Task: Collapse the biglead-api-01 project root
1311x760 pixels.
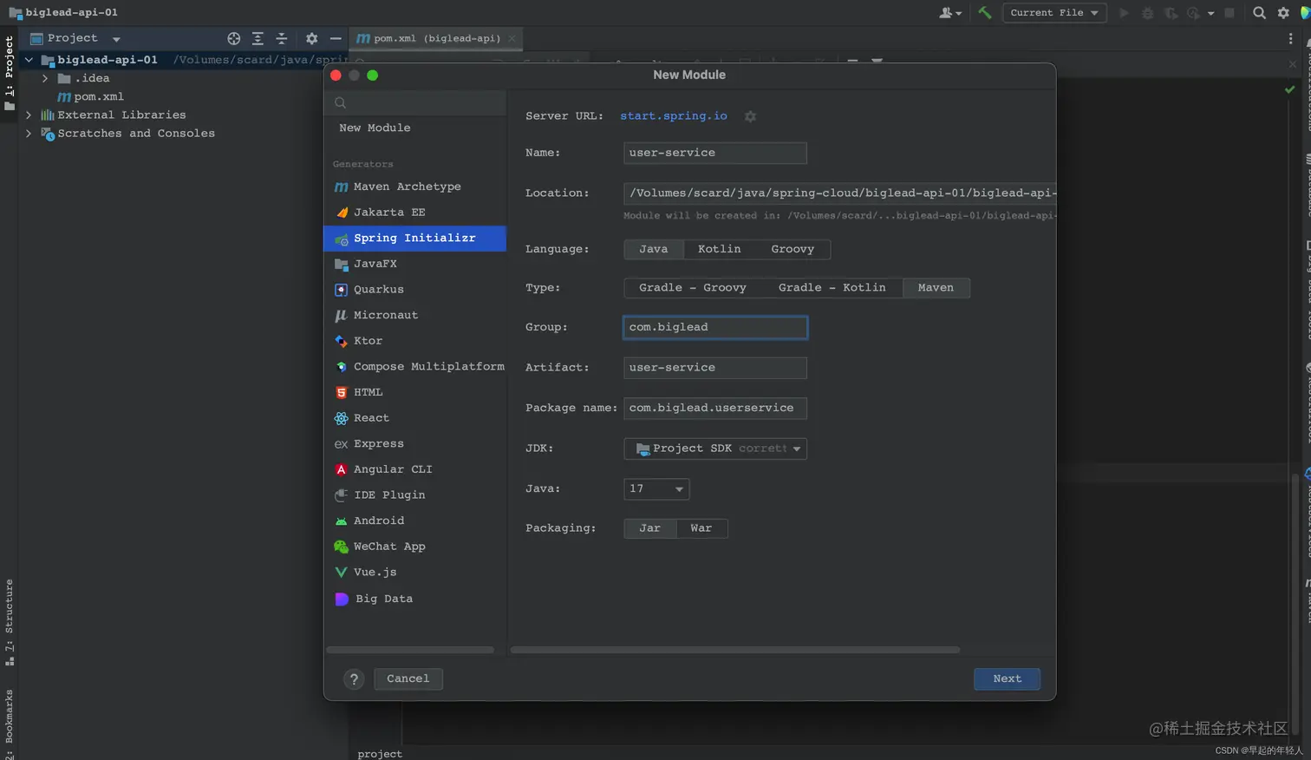Action: 29,60
